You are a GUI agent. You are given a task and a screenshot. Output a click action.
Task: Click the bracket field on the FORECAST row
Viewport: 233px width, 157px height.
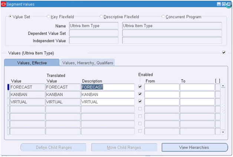218,87
